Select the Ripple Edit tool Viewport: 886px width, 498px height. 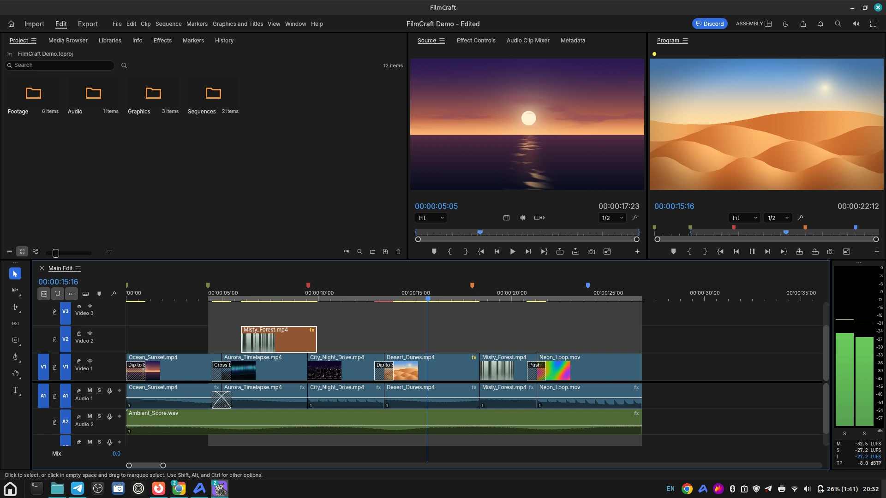tap(15, 307)
